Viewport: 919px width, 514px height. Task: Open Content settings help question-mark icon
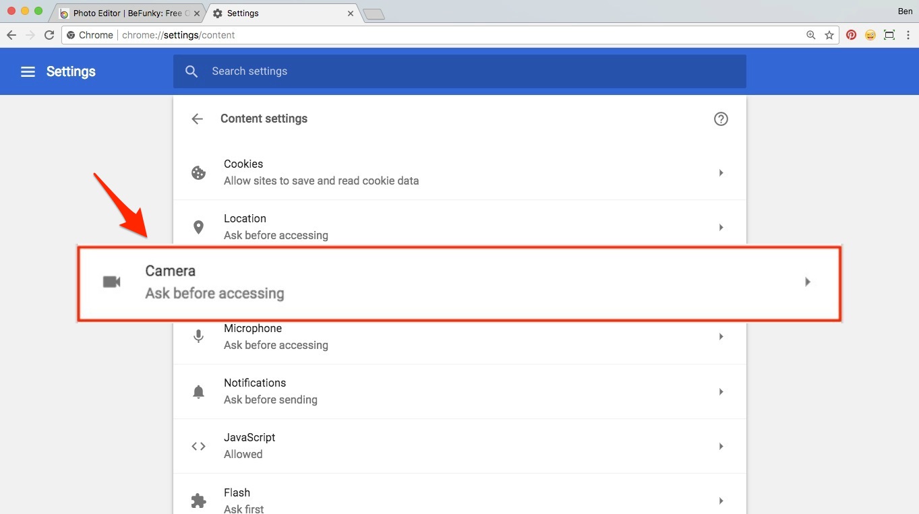pos(721,119)
